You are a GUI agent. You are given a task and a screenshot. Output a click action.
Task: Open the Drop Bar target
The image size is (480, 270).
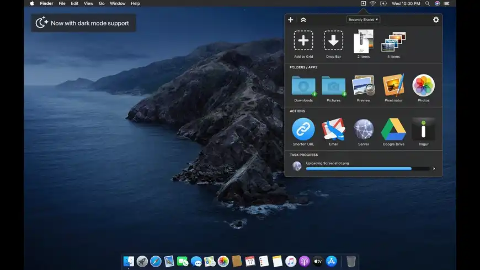coord(333,41)
